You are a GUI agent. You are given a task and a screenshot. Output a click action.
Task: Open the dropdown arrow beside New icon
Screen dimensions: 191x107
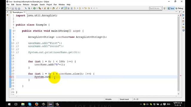tap(10, 8)
